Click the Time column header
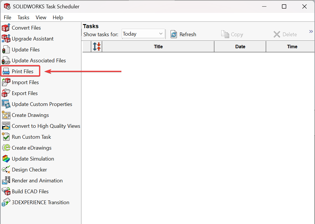Screen dimensions: 315x224 tap(290, 47)
